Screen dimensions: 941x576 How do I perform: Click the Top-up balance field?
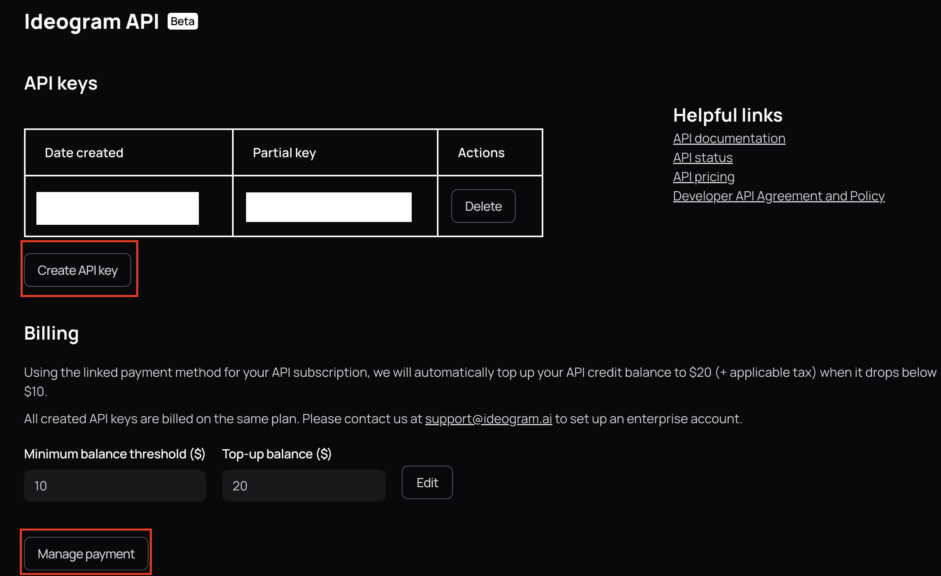click(304, 486)
